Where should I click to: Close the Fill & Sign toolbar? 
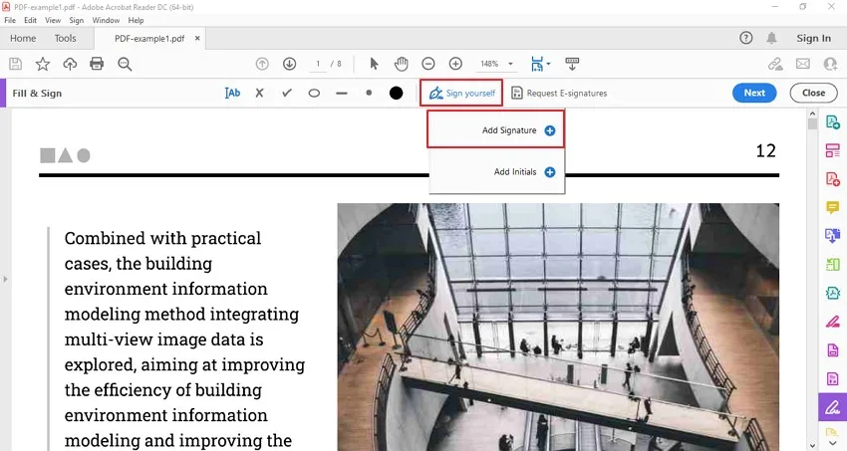pos(813,93)
